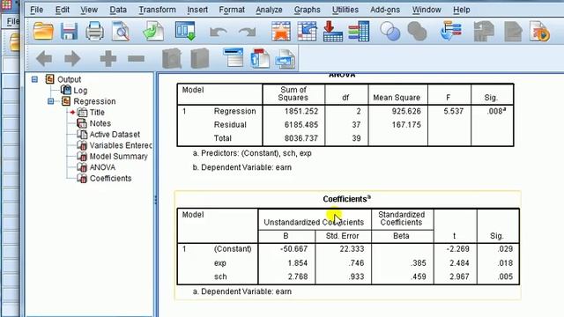Open the Help menu
The image size is (564, 317).
(462, 10)
